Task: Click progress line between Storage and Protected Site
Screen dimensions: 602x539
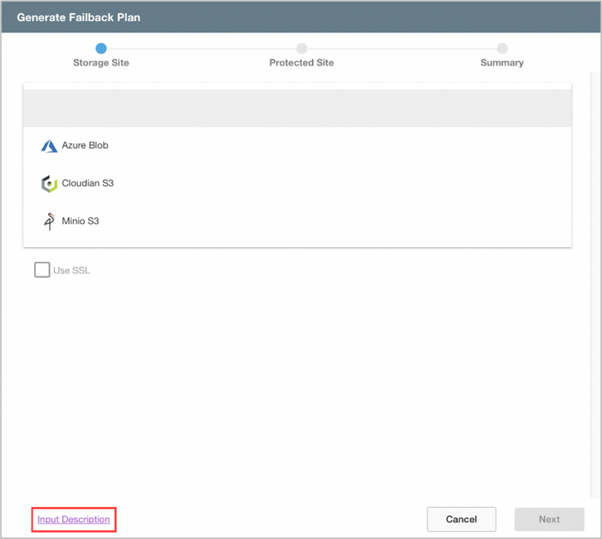Action: click(x=201, y=49)
